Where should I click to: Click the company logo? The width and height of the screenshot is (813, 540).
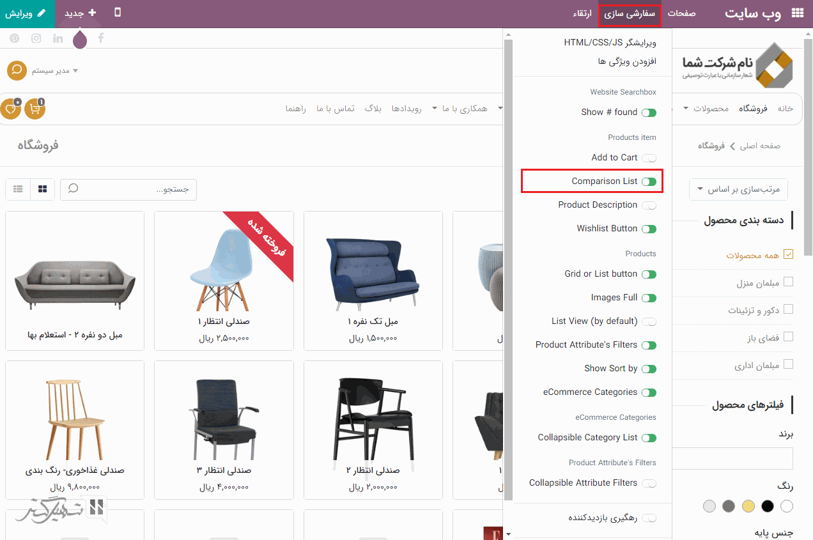coord(738,66)
